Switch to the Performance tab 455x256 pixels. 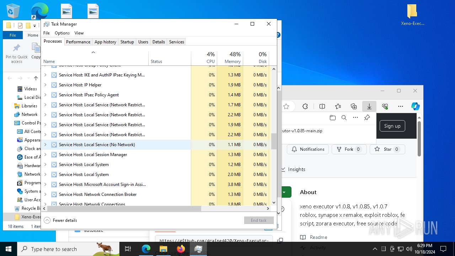coord(78,42)
